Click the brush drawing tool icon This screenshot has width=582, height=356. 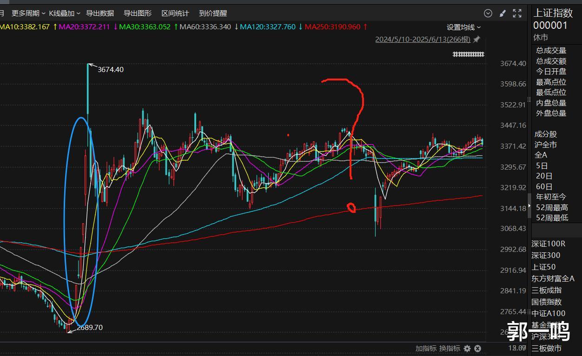[x=503, y=13]
